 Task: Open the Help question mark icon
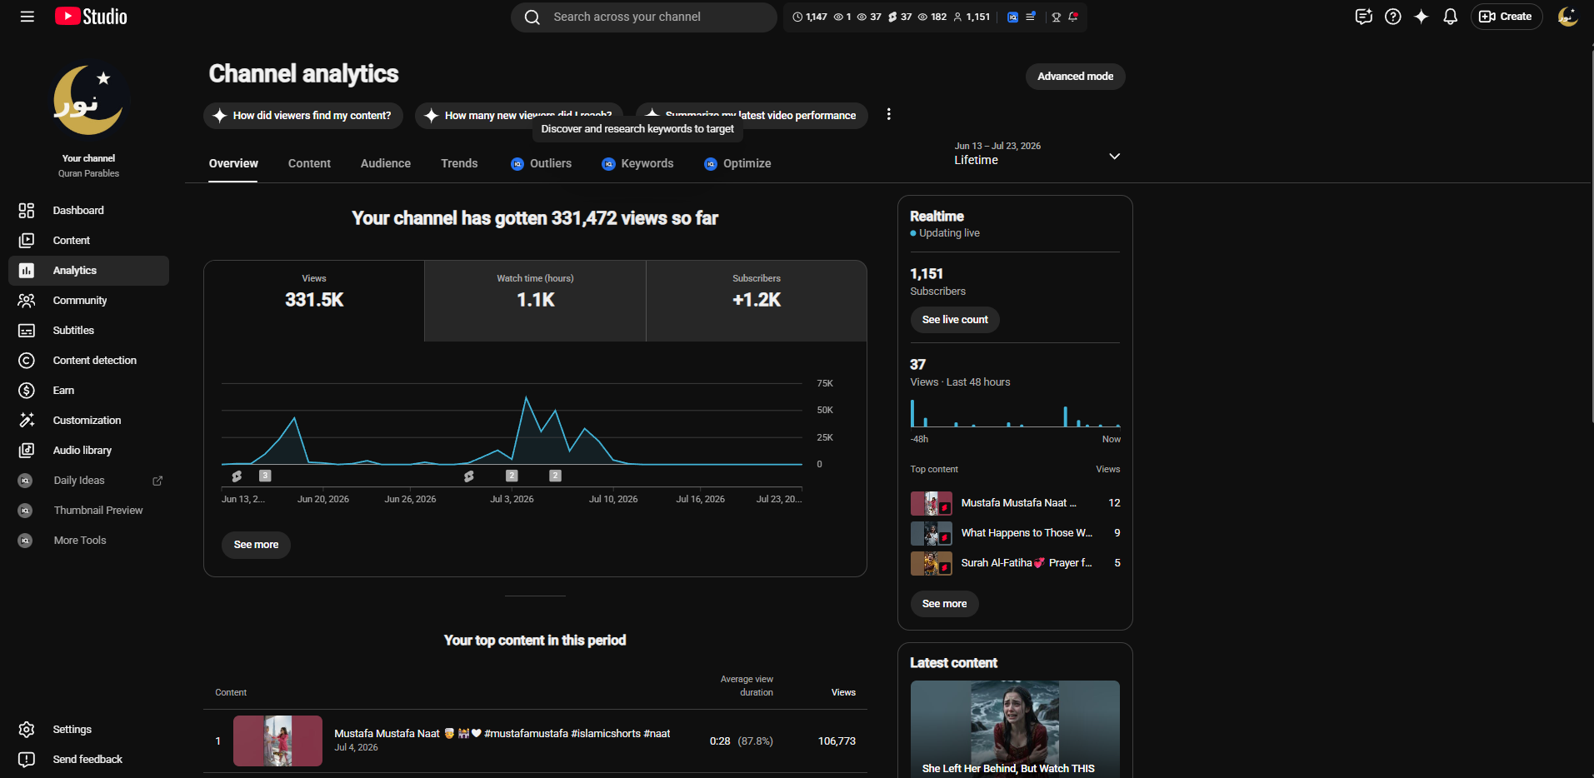pos(1392,17)
